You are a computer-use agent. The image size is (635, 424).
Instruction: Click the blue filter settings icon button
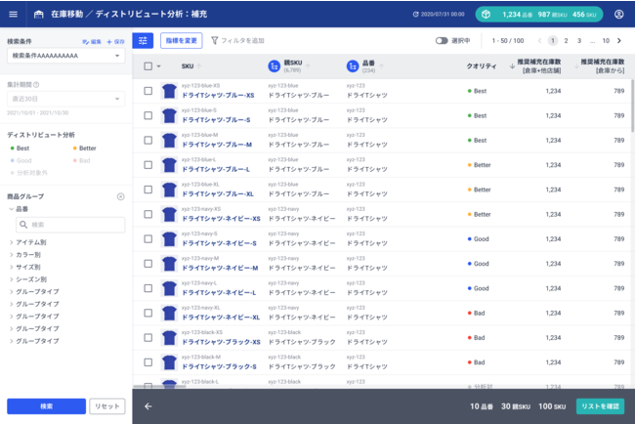point(143,41)
